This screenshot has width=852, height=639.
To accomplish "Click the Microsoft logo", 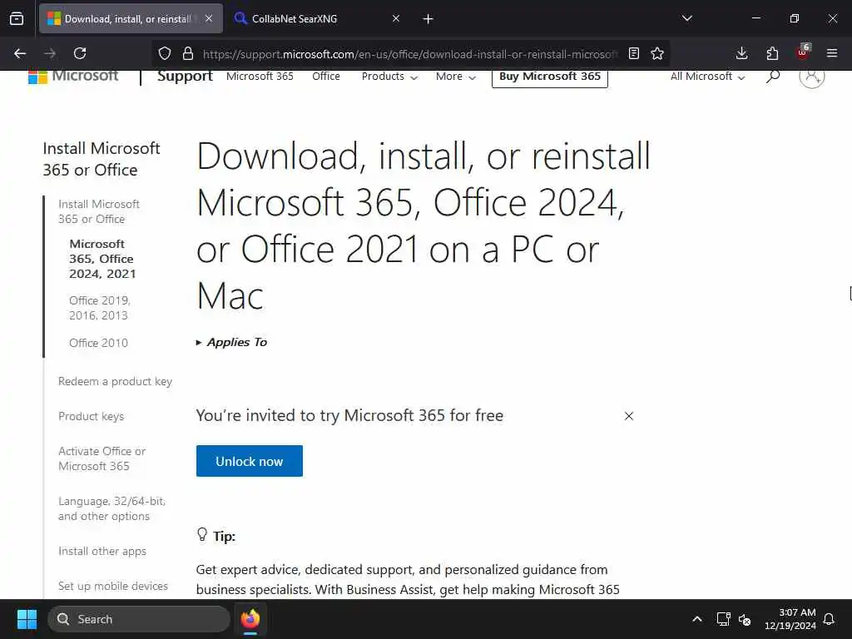I will 73,76.
